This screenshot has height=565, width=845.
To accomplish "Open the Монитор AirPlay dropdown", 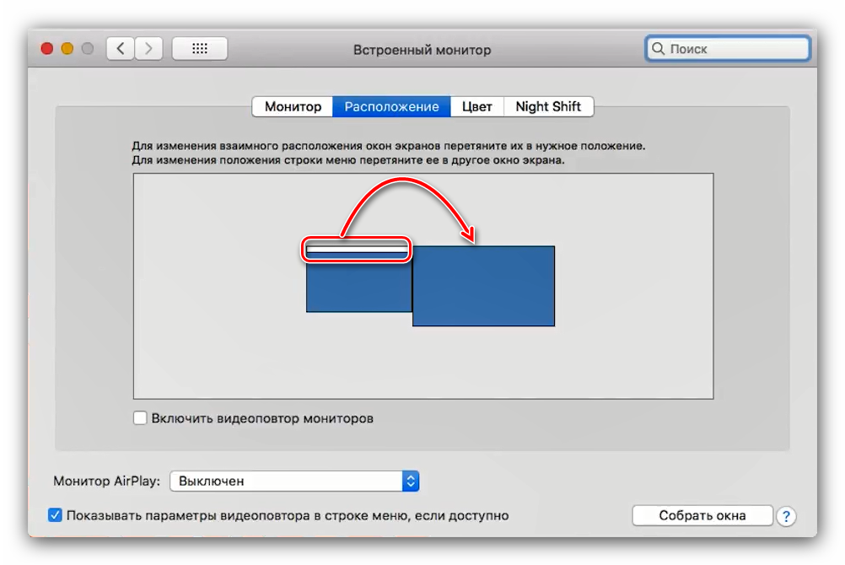I will pos(287,481).
